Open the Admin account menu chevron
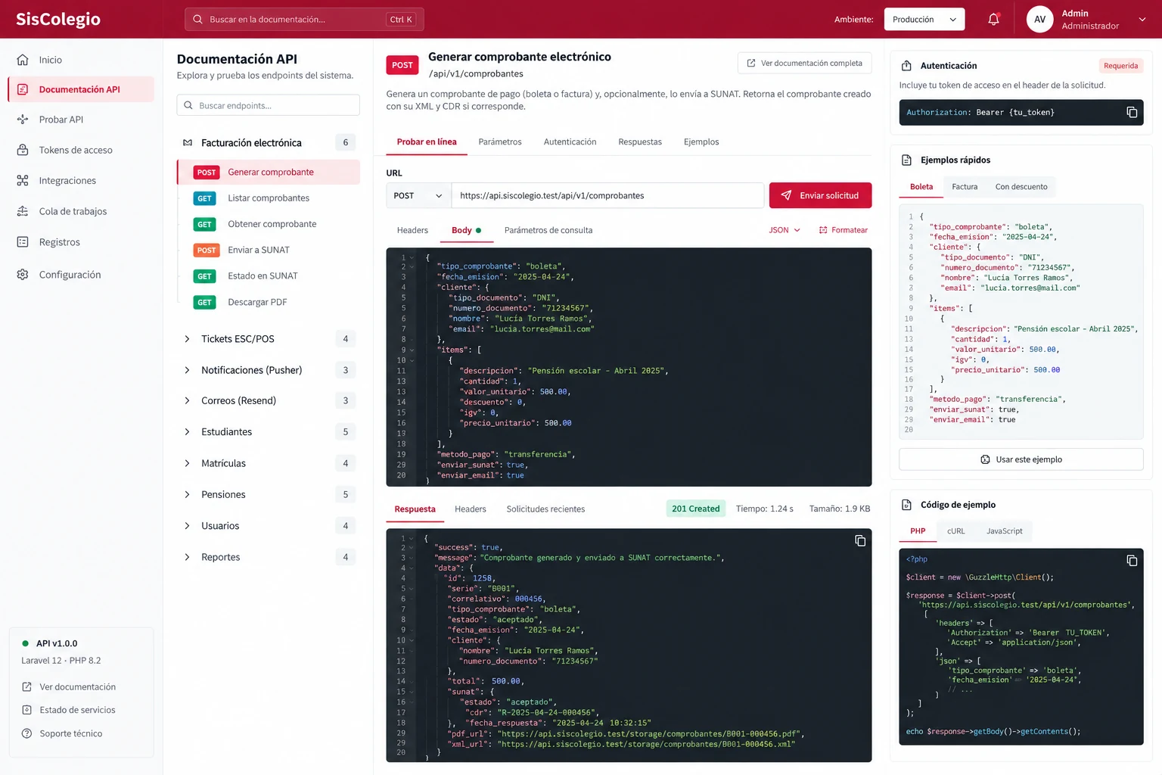 [x=1142, y=20]
